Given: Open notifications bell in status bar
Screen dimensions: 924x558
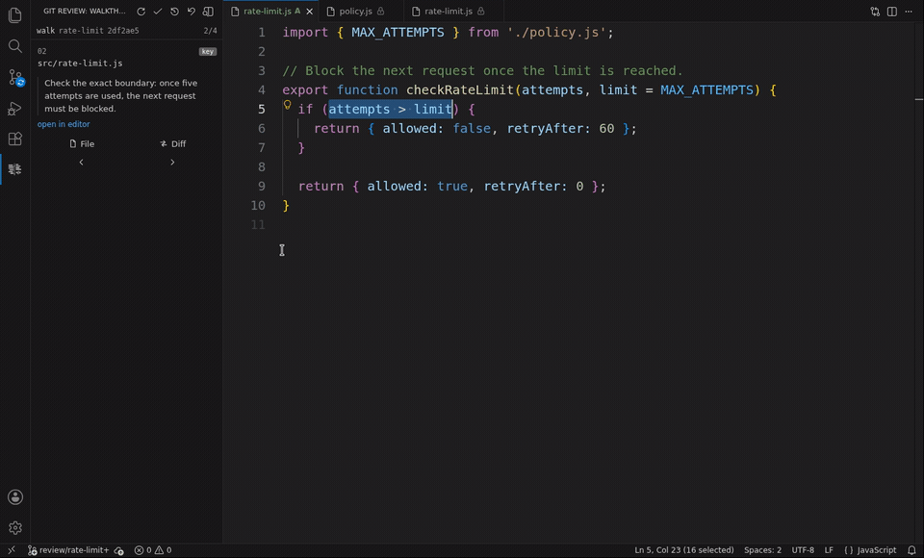Looking at the screenshot, I should pyautogui.click(x=911, y=550).
